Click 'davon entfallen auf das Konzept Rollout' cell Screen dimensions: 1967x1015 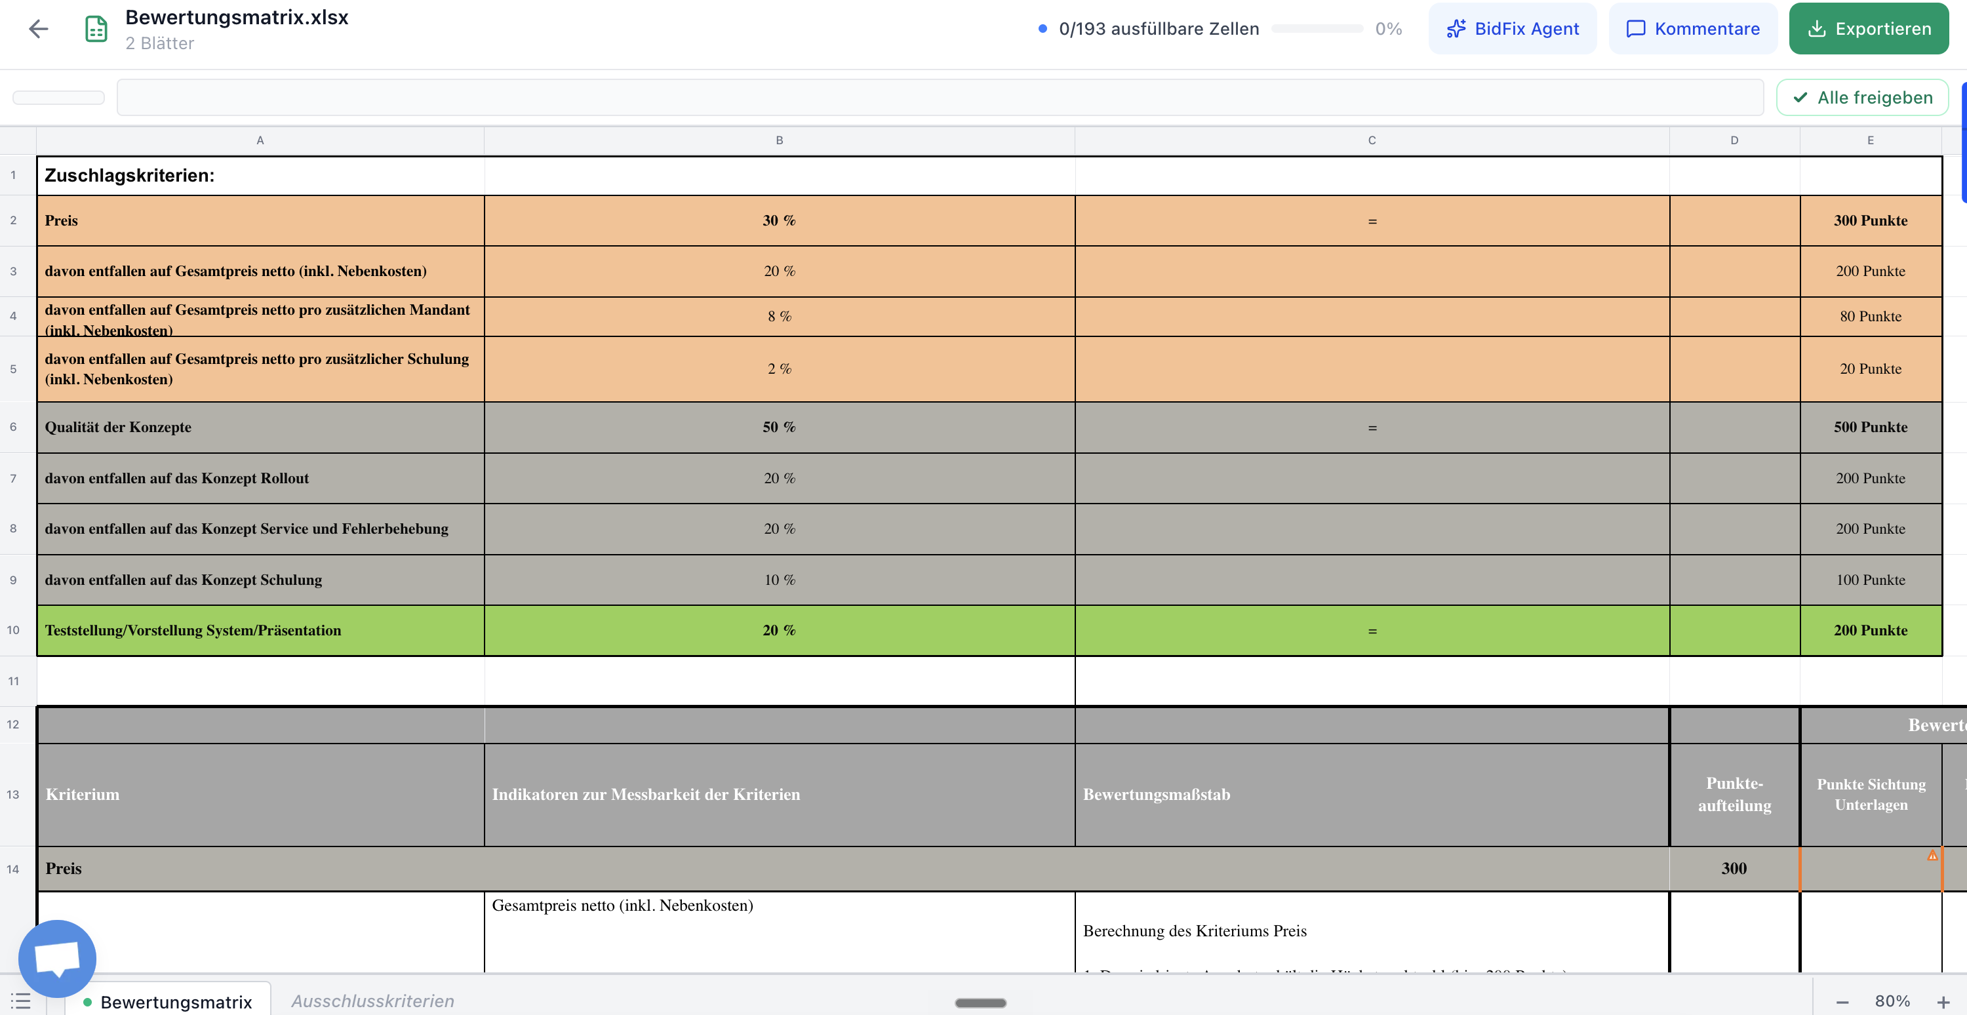click(260, 478)
